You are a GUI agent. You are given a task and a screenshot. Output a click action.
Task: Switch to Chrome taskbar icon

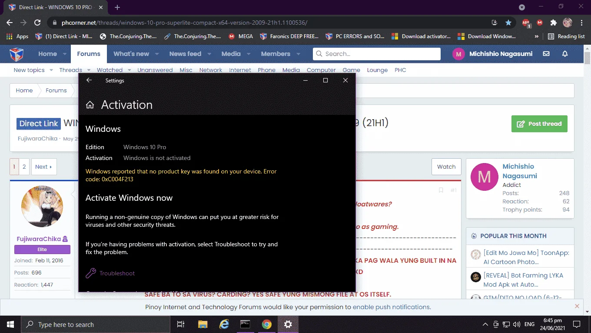pos(267,324)
